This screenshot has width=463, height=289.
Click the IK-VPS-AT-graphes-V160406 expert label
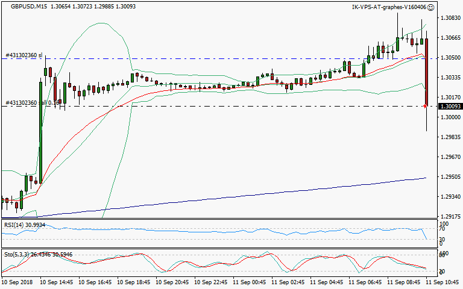[x=389, y=7]
